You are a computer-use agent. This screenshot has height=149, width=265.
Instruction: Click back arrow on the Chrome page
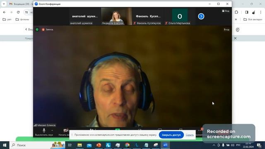pos(26,29)
